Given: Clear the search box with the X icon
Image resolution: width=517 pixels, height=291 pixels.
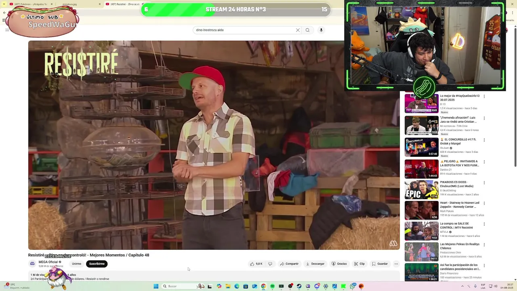Looking at the screenshot, I should [x=298, y=30].
